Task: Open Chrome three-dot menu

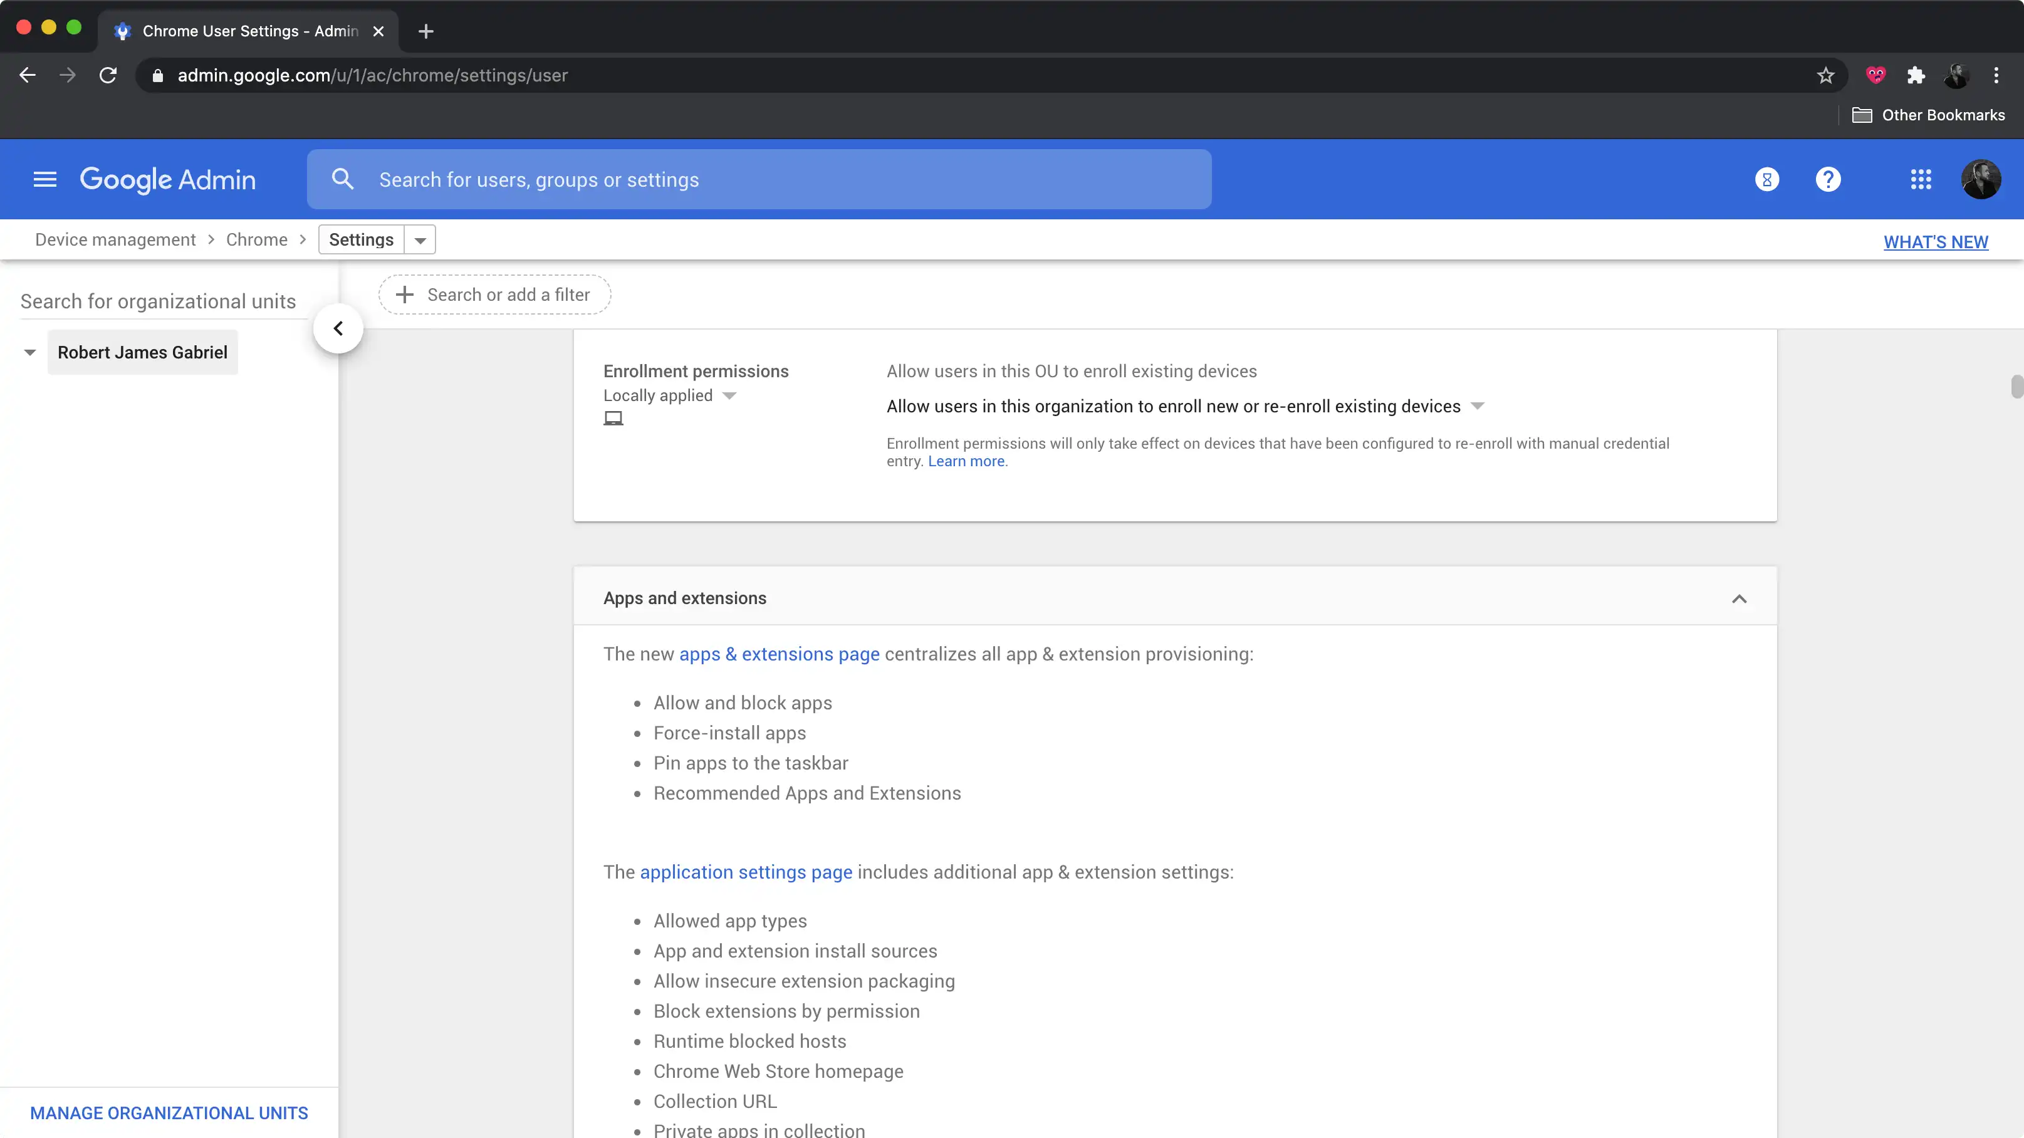Action: (x=1996, y=75)
